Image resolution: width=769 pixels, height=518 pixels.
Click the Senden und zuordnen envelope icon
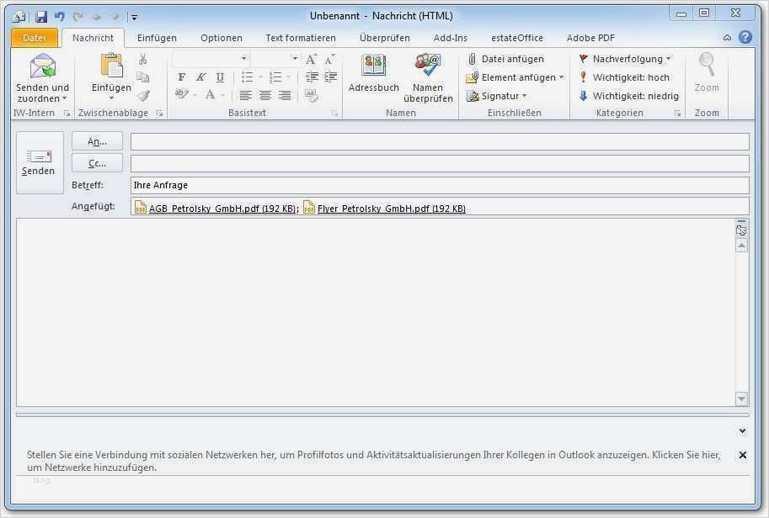43,66
